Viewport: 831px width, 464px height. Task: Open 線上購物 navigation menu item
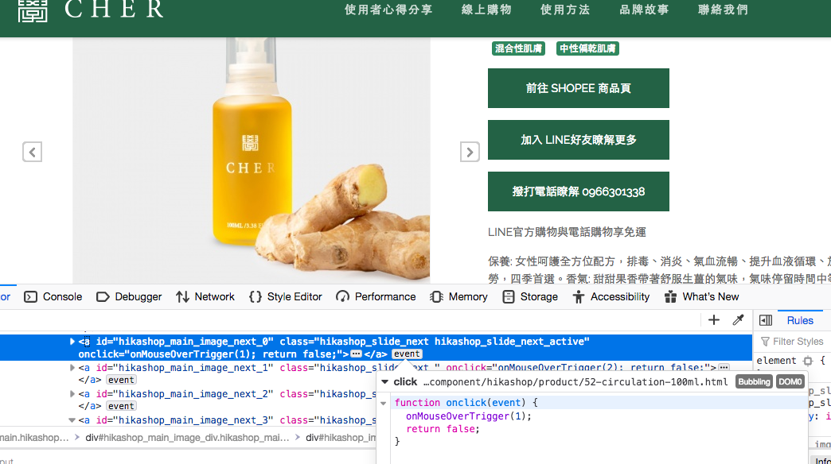(486, 10)
